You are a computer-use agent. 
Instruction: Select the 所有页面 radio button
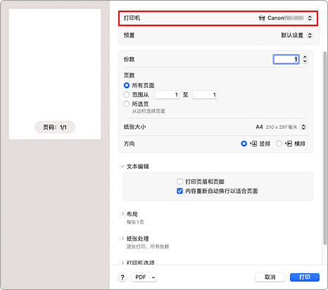click(x=127, y=85)
